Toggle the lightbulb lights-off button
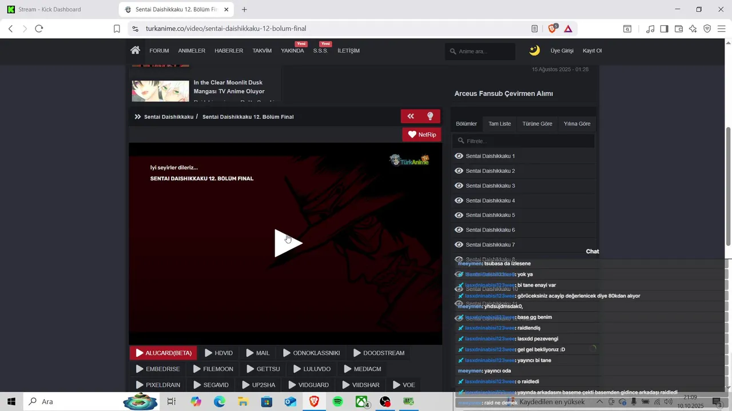The image size is (732, 411). [x=430, y=116]
